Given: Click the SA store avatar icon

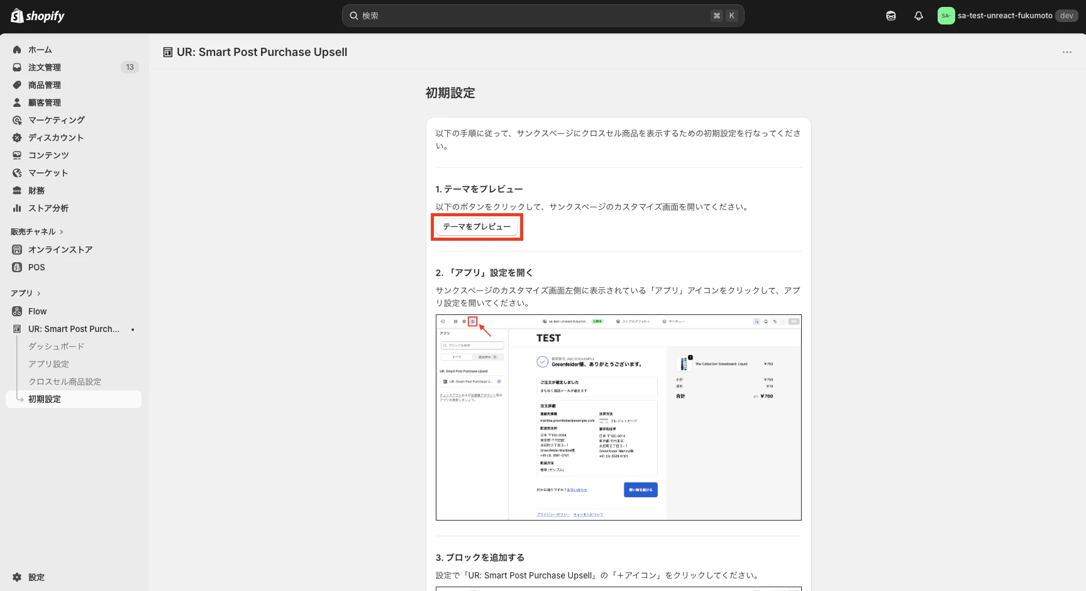Looking at the screenshot, I should click(x=946, y=16).
